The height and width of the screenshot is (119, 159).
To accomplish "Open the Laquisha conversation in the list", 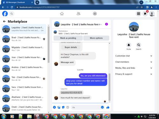I will pos(24,29).
